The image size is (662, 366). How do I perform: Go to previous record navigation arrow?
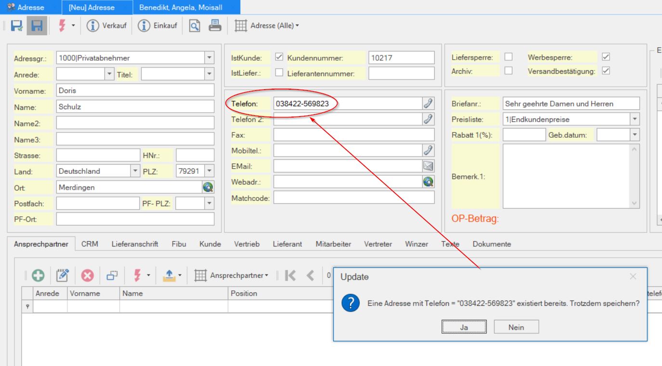[x=311, y=276]
